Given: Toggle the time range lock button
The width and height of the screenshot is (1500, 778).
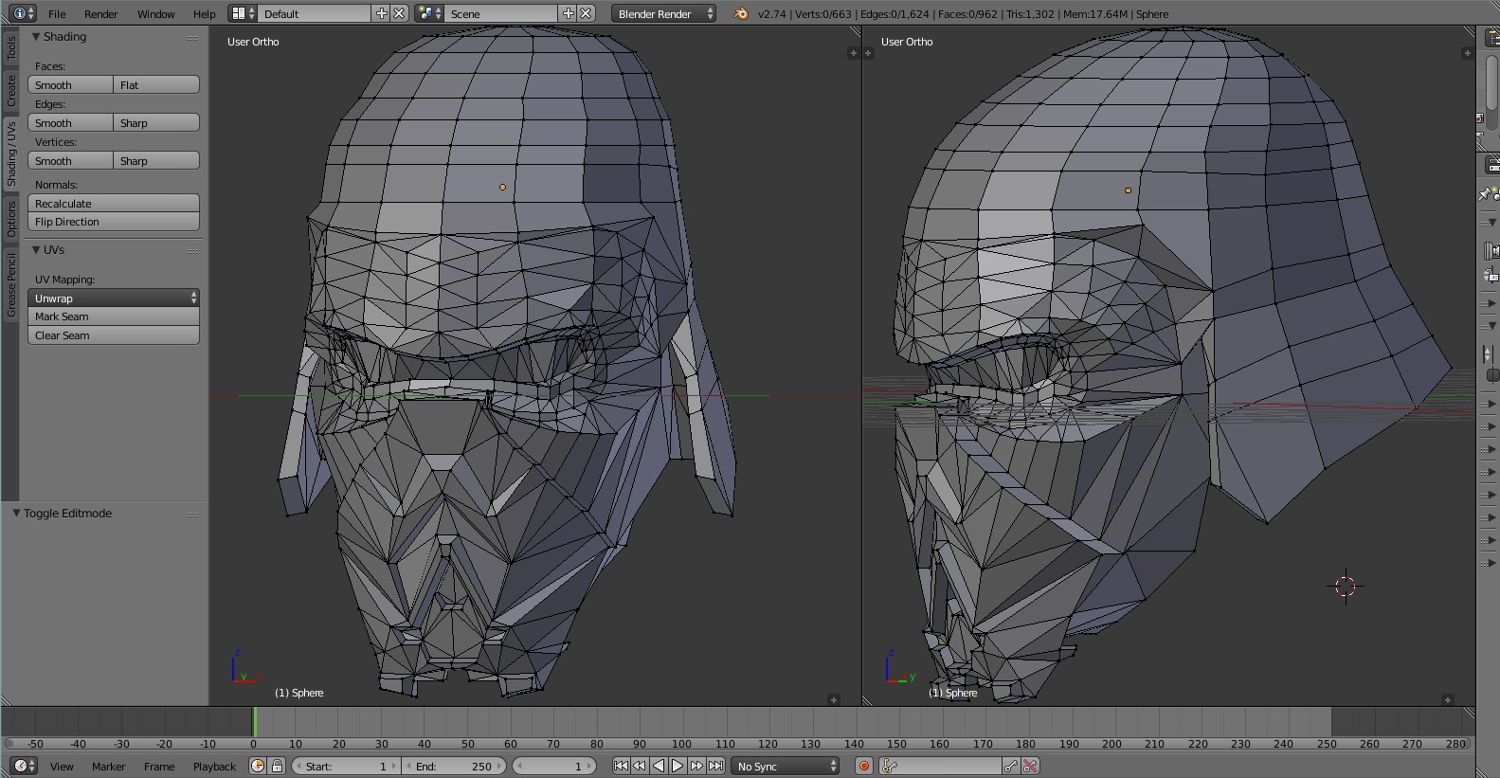Looking at the screenshot, I should pyautogui.click(x=277, y=766).
